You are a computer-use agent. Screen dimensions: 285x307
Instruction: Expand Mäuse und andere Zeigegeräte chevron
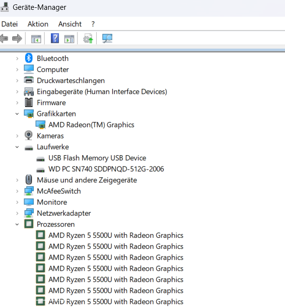[17, 180]
